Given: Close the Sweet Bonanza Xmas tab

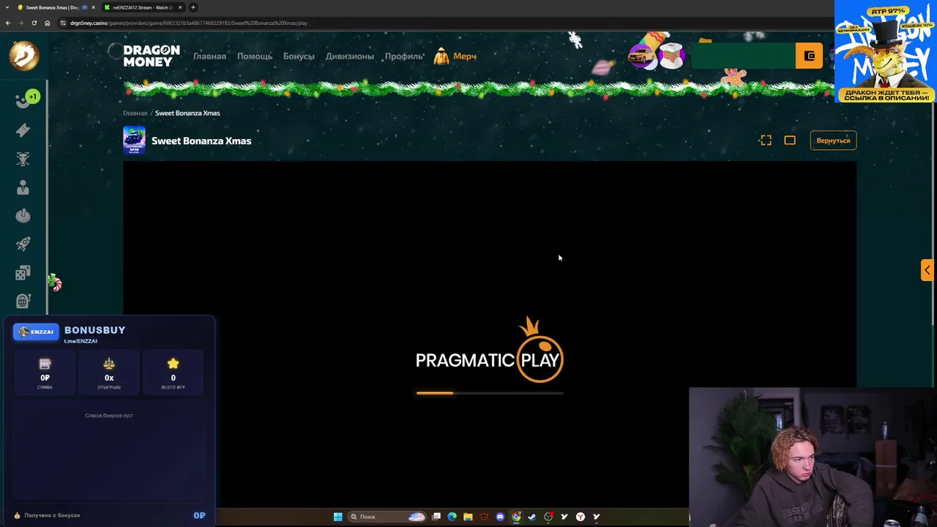Looking at the screenshot, I should tap(93, 7).
